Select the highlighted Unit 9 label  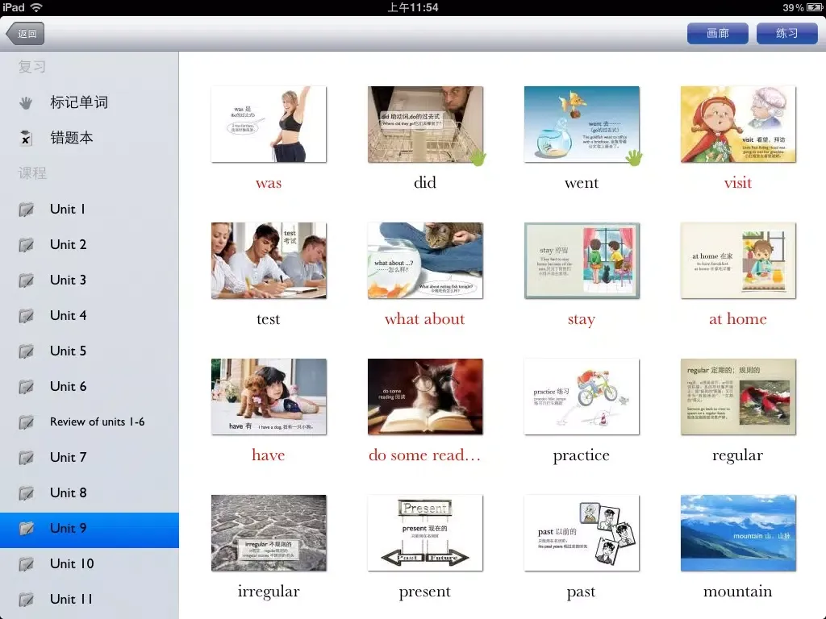(x=68, y=528)
